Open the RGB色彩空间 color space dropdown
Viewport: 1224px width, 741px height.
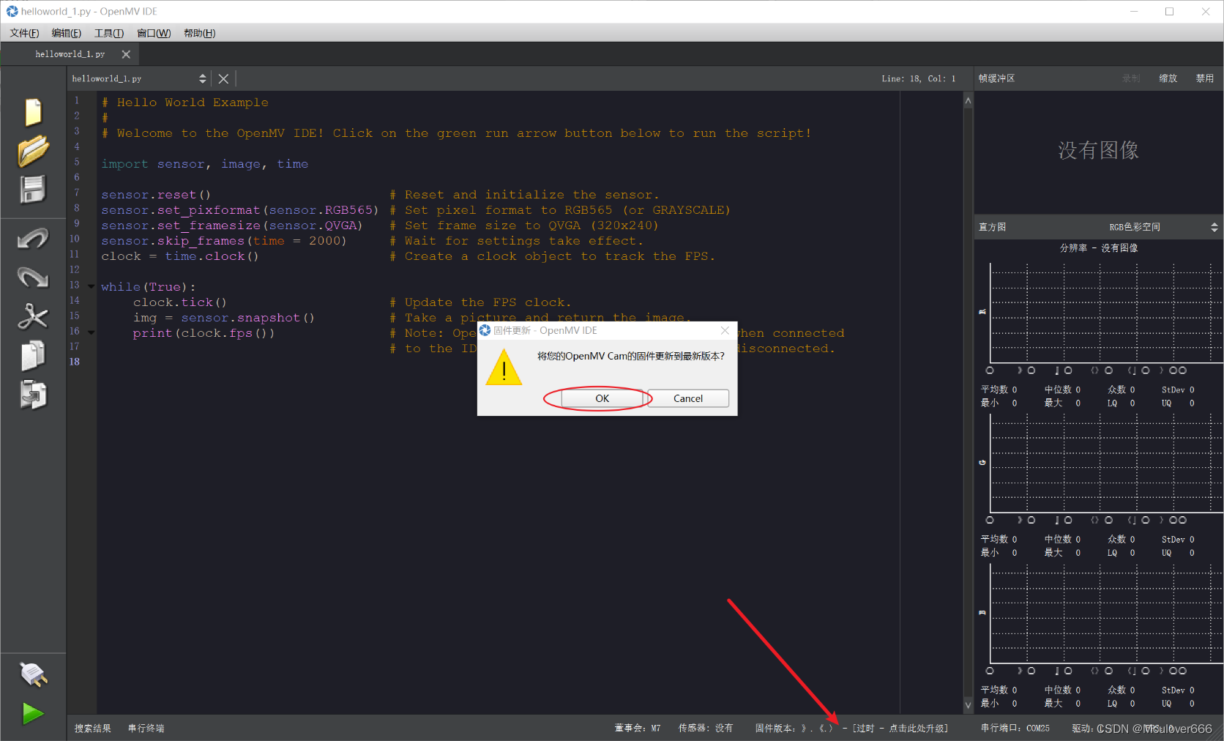(1163, 227)
